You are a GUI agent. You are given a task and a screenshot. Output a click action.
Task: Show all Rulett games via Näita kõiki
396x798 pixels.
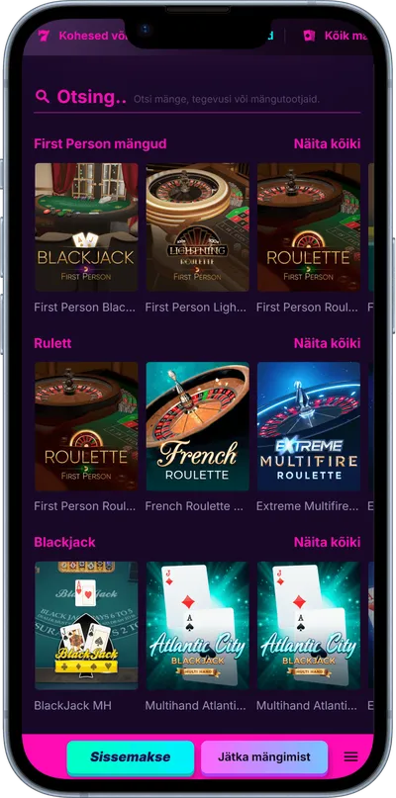(x=328, y=343)
